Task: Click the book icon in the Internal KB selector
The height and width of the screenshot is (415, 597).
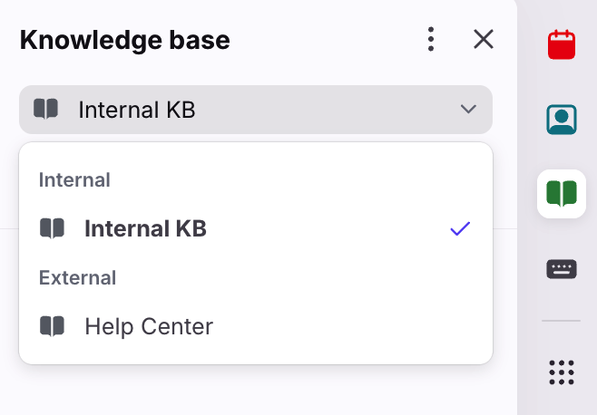Action: (x=45, y=109)
